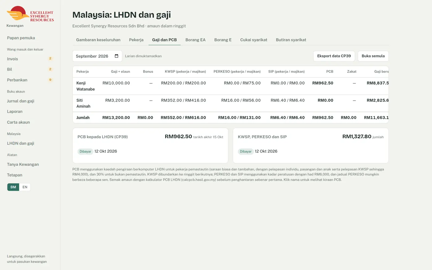Select LHDN dan gaji in sidebar
Screen dimensions: 432x270
pos(30,143)
